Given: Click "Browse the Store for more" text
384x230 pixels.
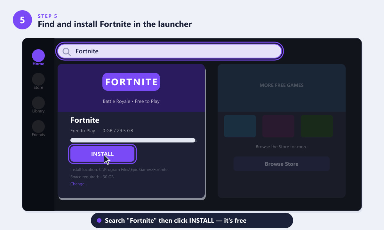Looking at the screenshot, I should click(282, 147).
